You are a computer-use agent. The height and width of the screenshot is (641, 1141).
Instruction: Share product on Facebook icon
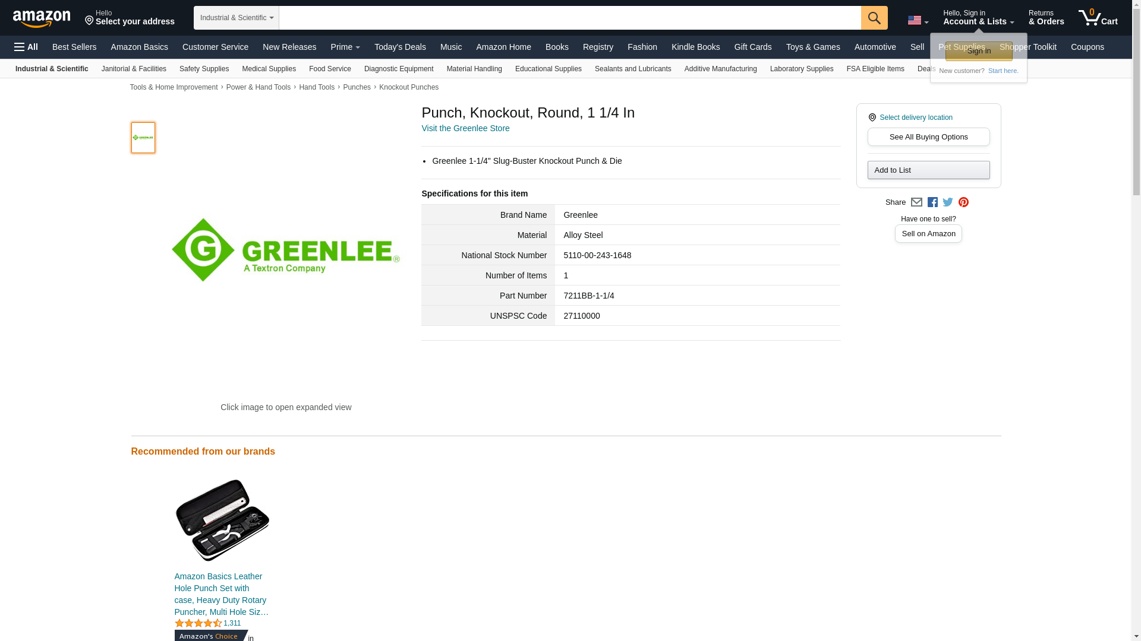pyautogui.click(x=932, y=202)
